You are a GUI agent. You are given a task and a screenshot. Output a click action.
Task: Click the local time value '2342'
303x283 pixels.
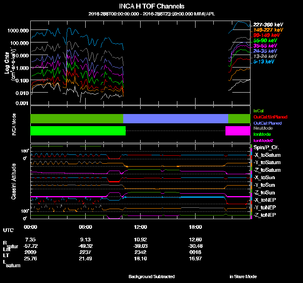click(x=140, y=252)
